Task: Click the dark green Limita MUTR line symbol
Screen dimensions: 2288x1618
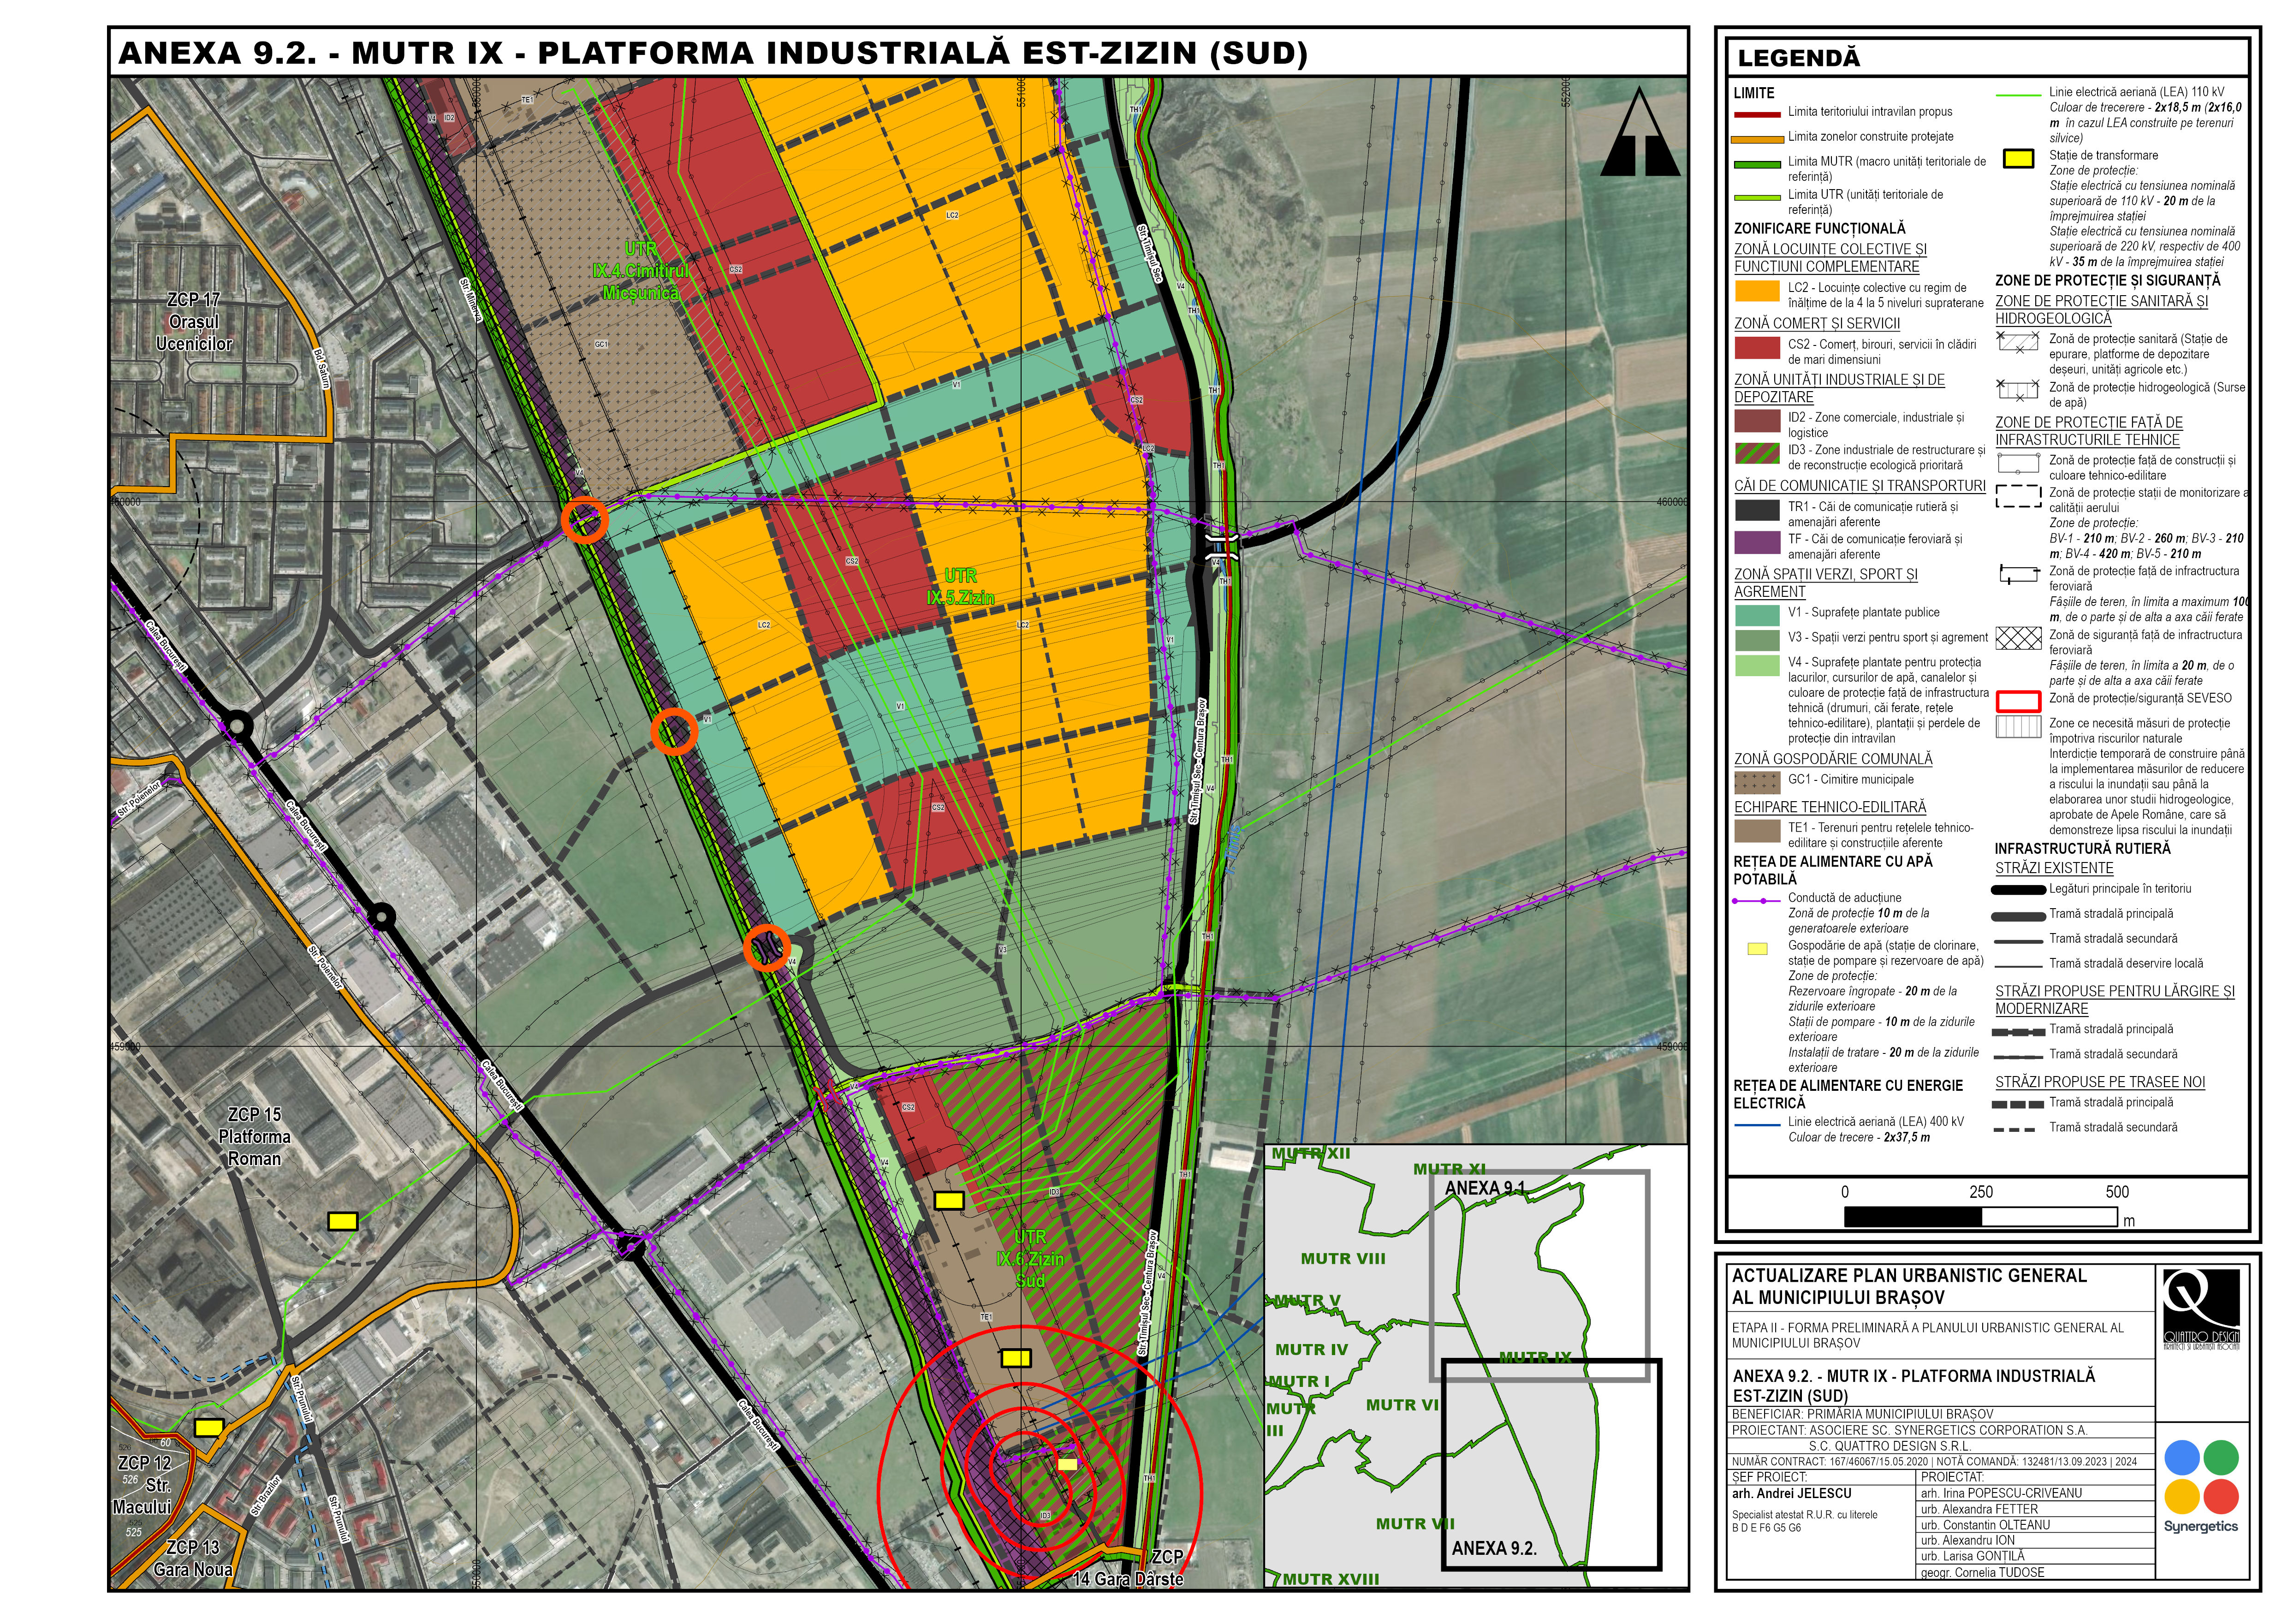Action: pyautogui.click(x=1756, y=163)
